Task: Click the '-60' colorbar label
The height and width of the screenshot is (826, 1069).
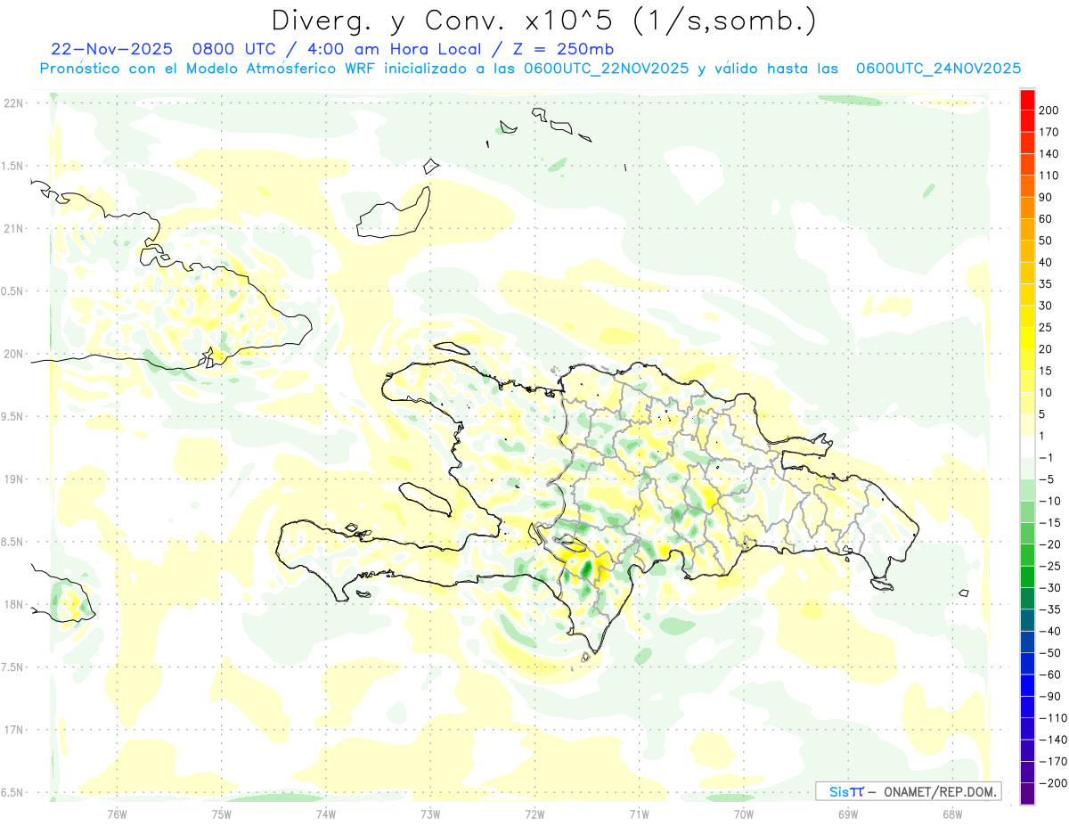Action: 1049,675
